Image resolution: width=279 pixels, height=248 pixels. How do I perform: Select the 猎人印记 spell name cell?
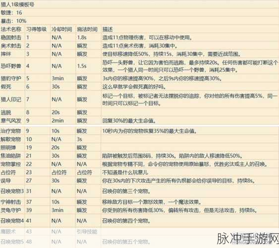tap(11, 99)
